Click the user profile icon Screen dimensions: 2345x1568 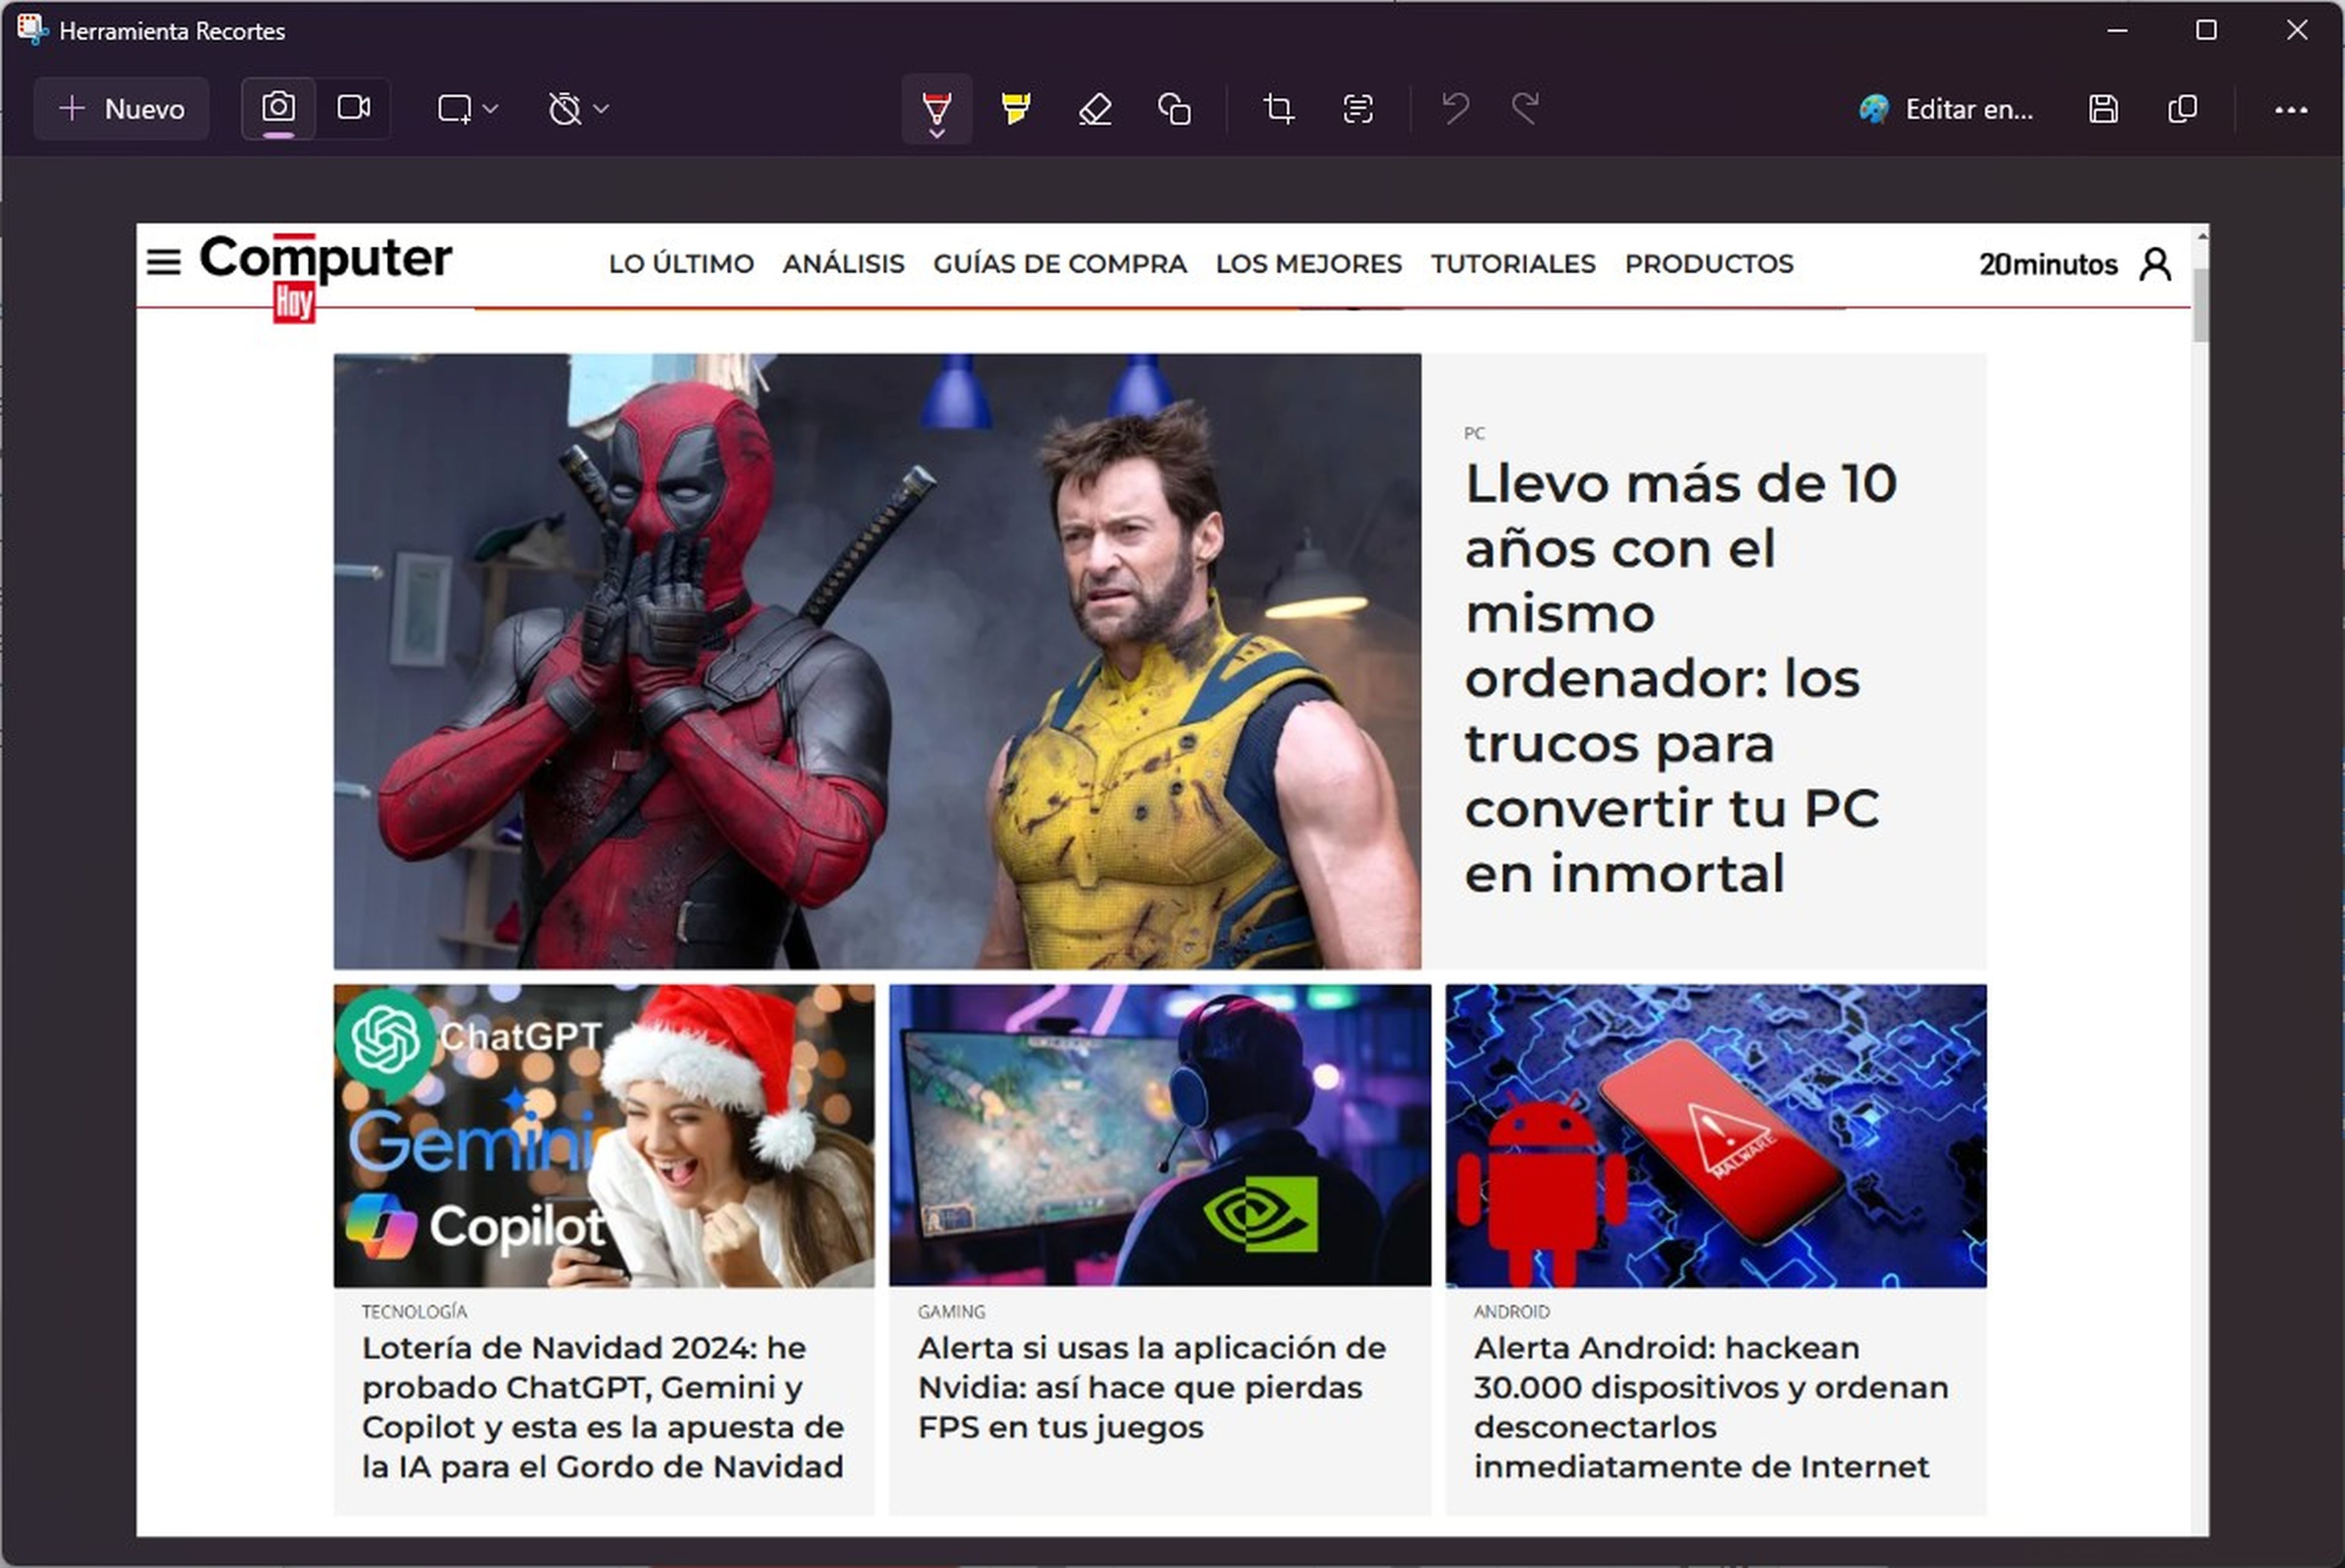(x=2155, y=264)
